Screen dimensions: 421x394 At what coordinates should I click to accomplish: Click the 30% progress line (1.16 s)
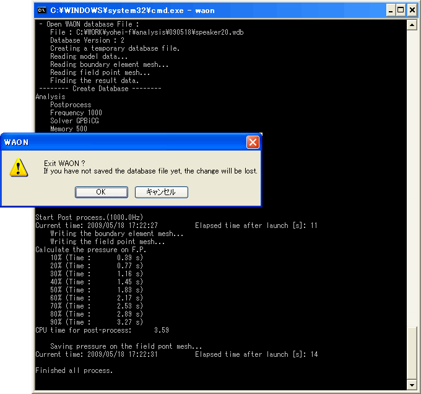(x=97, y=274)
